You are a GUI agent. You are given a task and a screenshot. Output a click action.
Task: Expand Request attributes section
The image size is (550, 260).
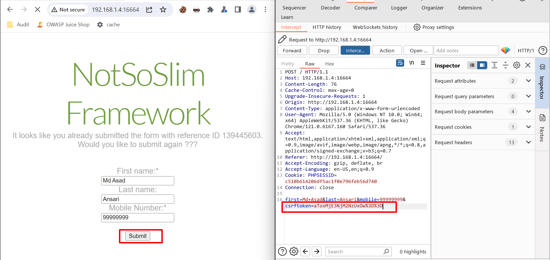click(x=528, y=81)
